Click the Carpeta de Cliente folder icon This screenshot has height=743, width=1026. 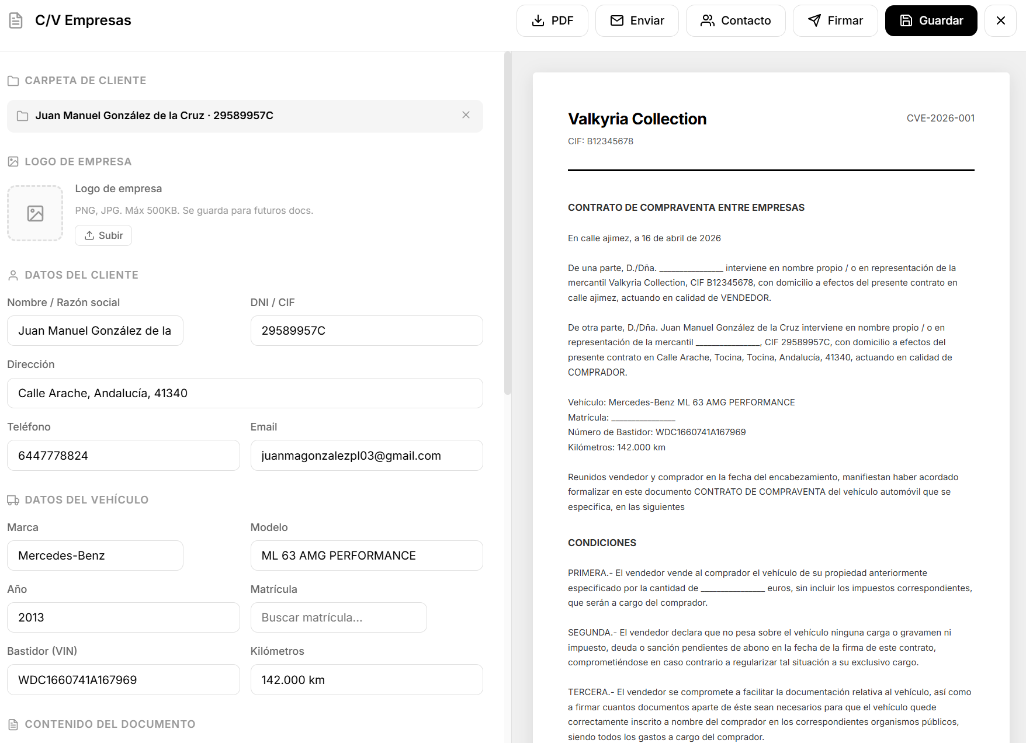tap(13, 81)
